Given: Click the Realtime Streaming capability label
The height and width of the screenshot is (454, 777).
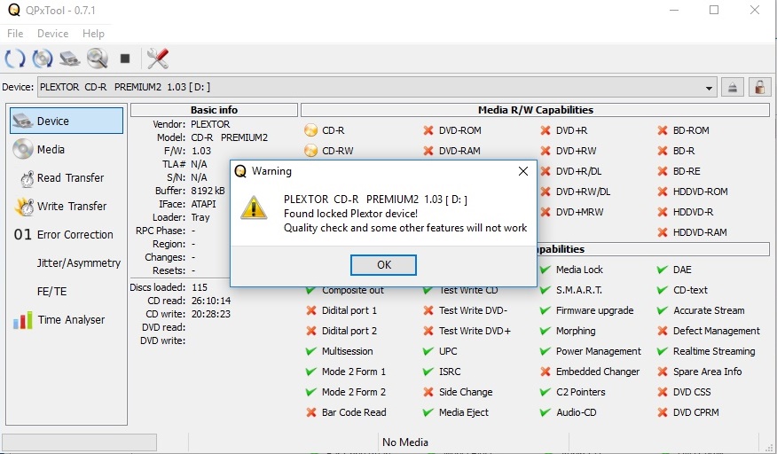Looking at the screenshot, I should coord(714,351).
